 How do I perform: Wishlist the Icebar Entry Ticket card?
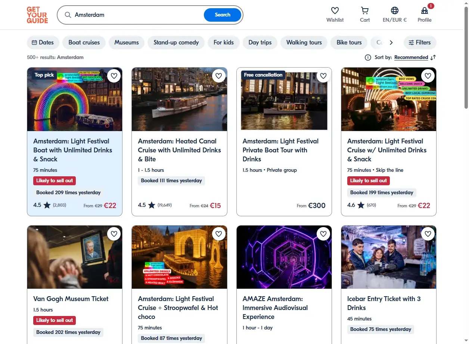(428, 234)
